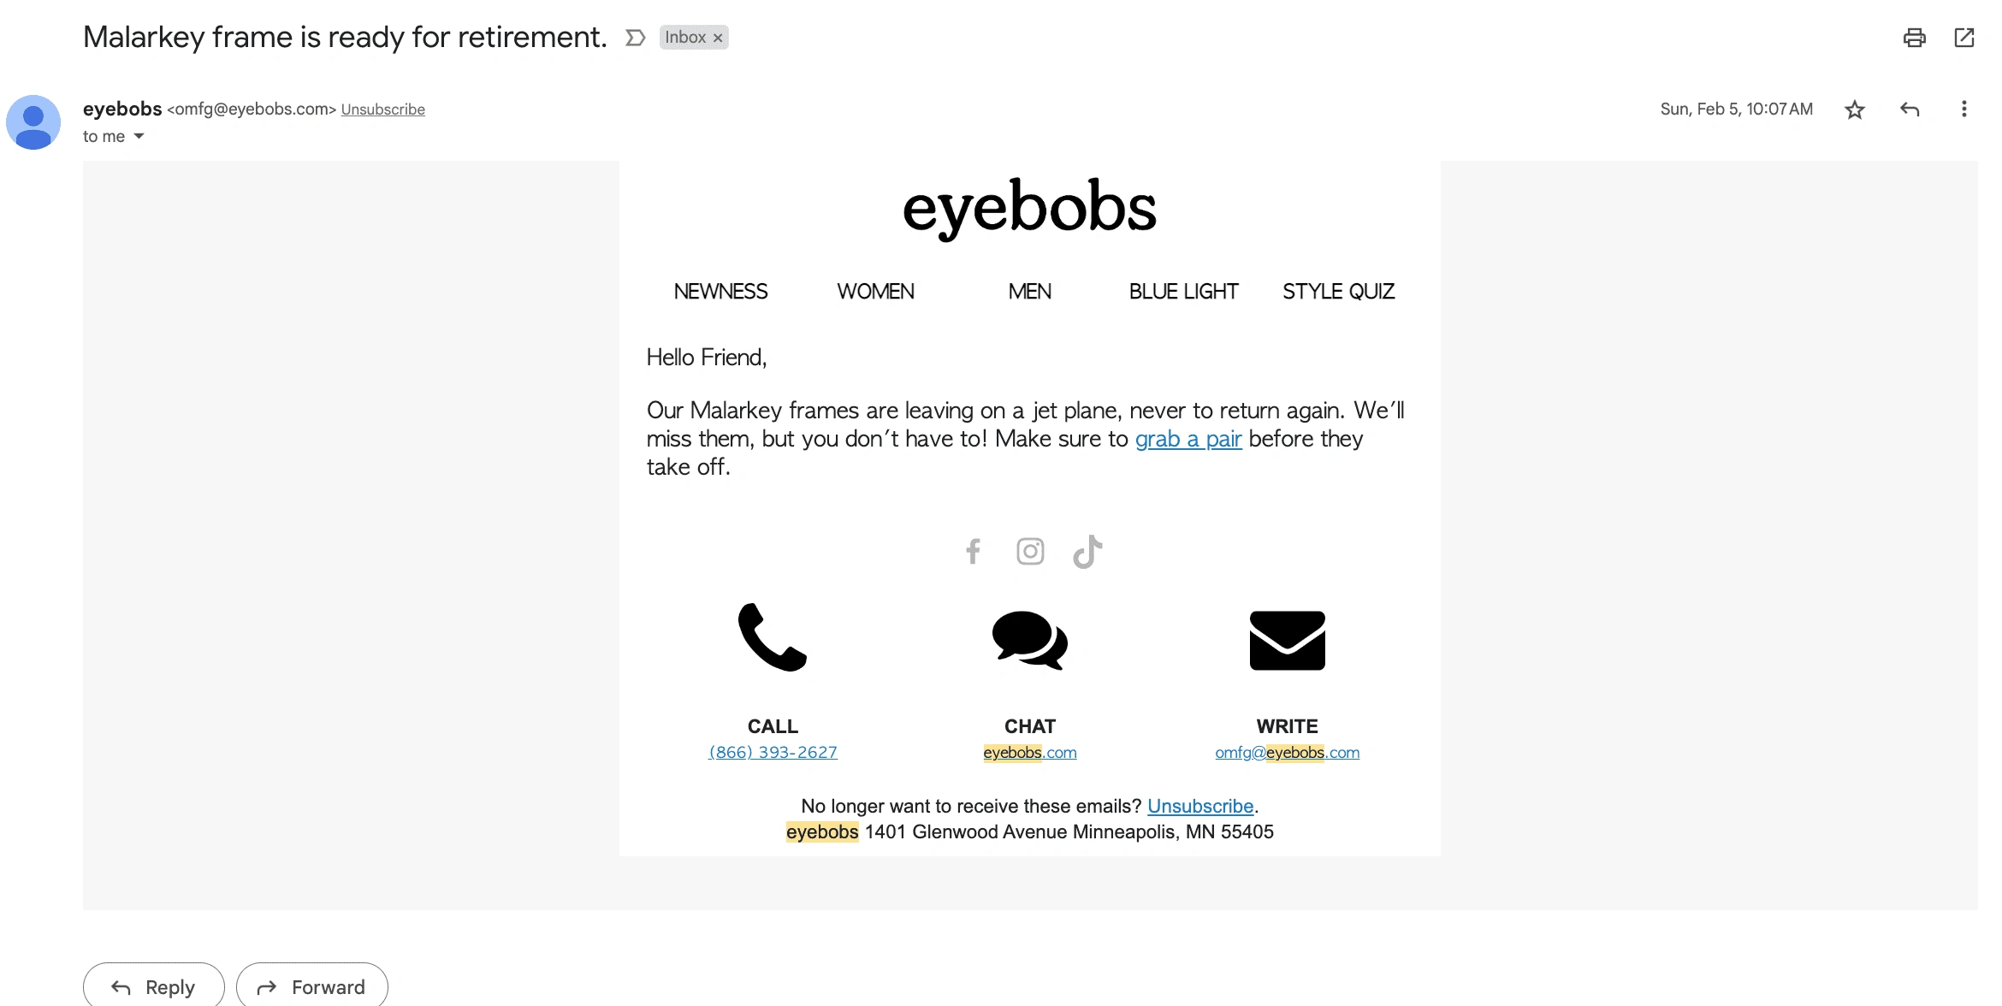Click the Facebook icon
Screen dimensions: 2002x1006
click(x=973, y=552)
